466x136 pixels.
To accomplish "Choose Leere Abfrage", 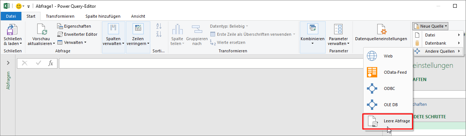I will click(388, 121).
